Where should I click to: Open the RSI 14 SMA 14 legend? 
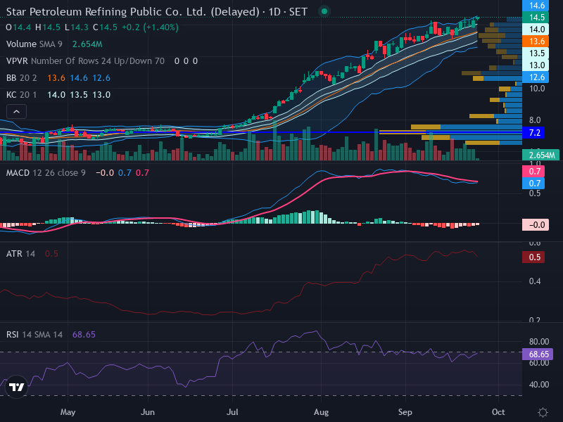click(34, 335)
